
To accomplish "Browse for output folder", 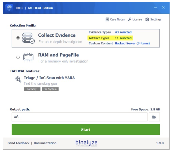I will pyautogui.click(x=154, y=117).
